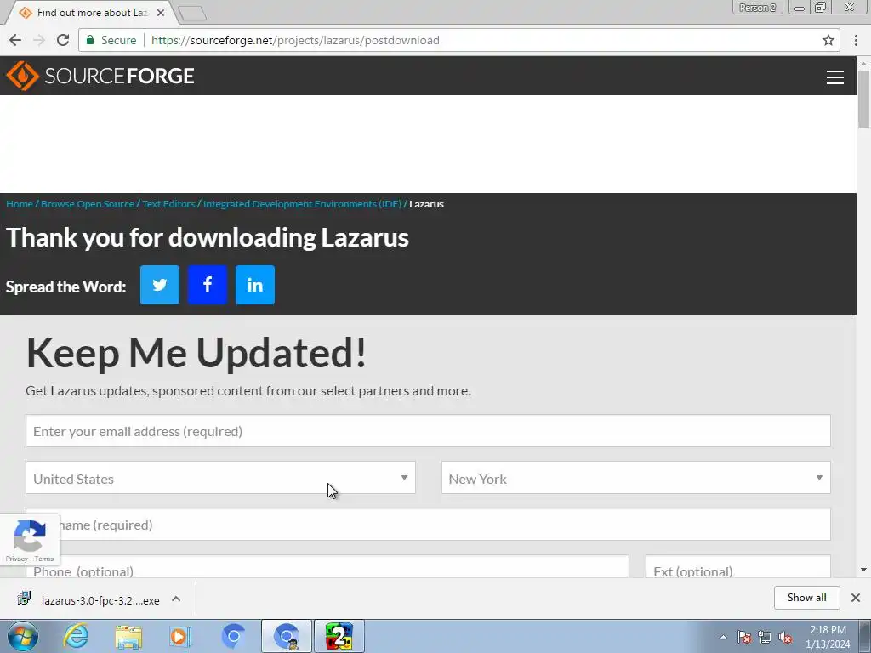The width and height of the screenshot is (871, 653).
Task: Expand lazarus download item options chevron
Action: pos(176,599)
